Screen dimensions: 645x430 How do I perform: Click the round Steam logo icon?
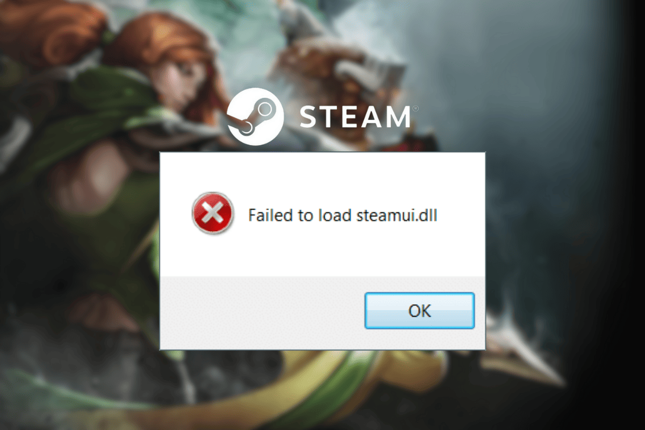coord(255,118)
